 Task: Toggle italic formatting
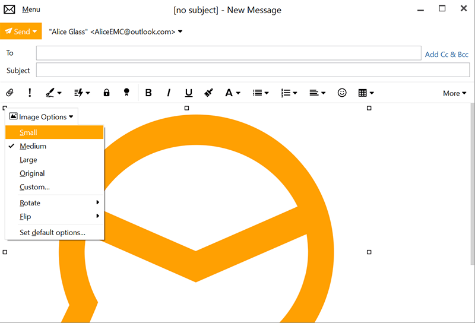point(169,93)
